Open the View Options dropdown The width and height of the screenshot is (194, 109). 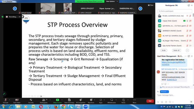[x=112, y=1]
